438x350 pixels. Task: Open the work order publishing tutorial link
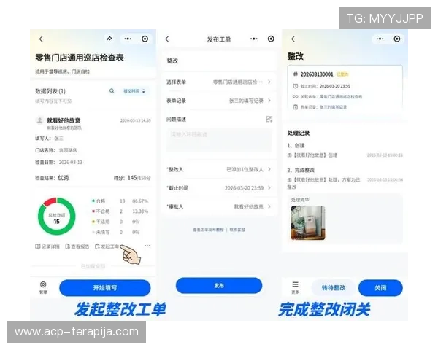tap(208, 230)
